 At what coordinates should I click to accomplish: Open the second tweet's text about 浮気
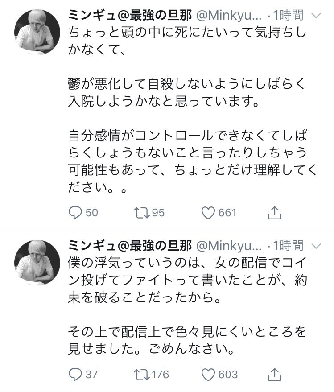click(187, 281)
